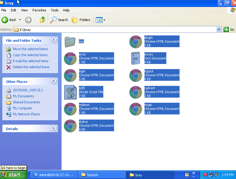Open the File menu
The image size is (236, 179).
click(4, 10)
